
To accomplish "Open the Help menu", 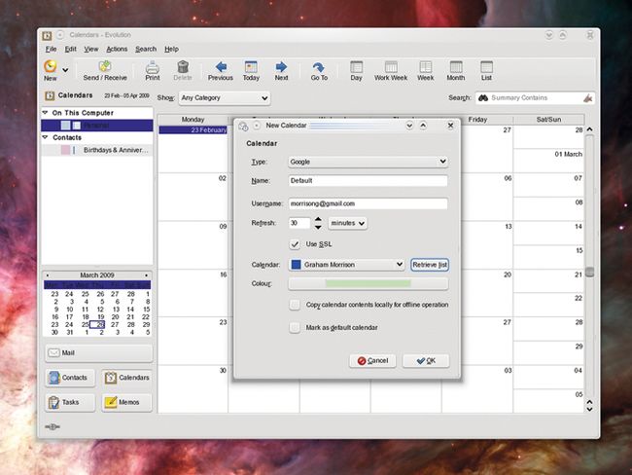I will 171,49.
